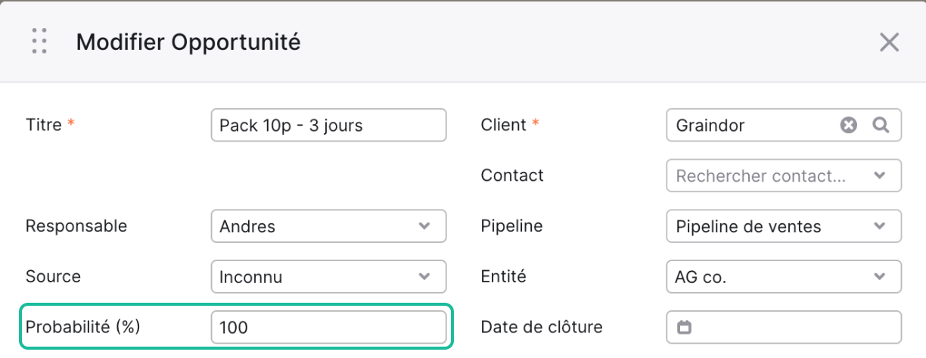The width and height of the screenshot is (926, 358).
Task: Expand the Responsable dropdown showing Andres
Action: (x=328, y=226)
